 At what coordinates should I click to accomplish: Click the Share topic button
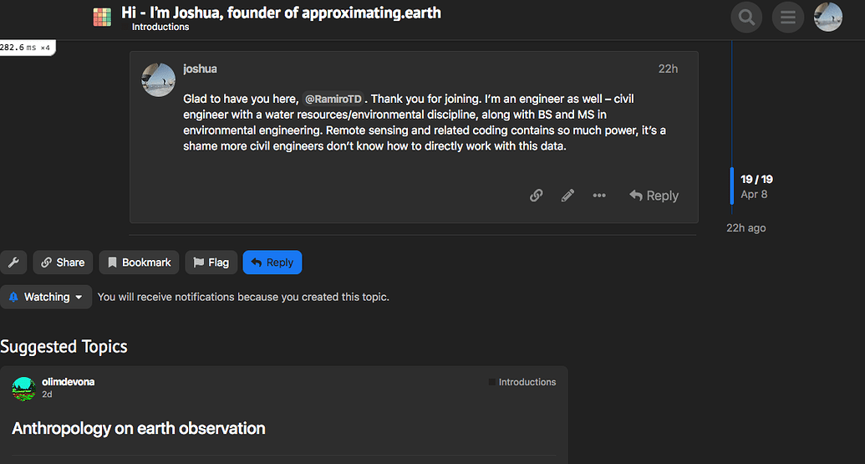(63, 263)
